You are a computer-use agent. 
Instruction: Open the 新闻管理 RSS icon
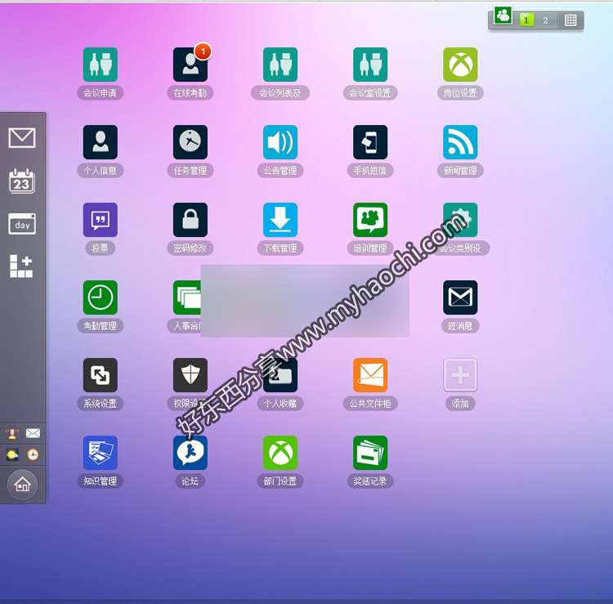pyautogui.click(x=460, y=142)
